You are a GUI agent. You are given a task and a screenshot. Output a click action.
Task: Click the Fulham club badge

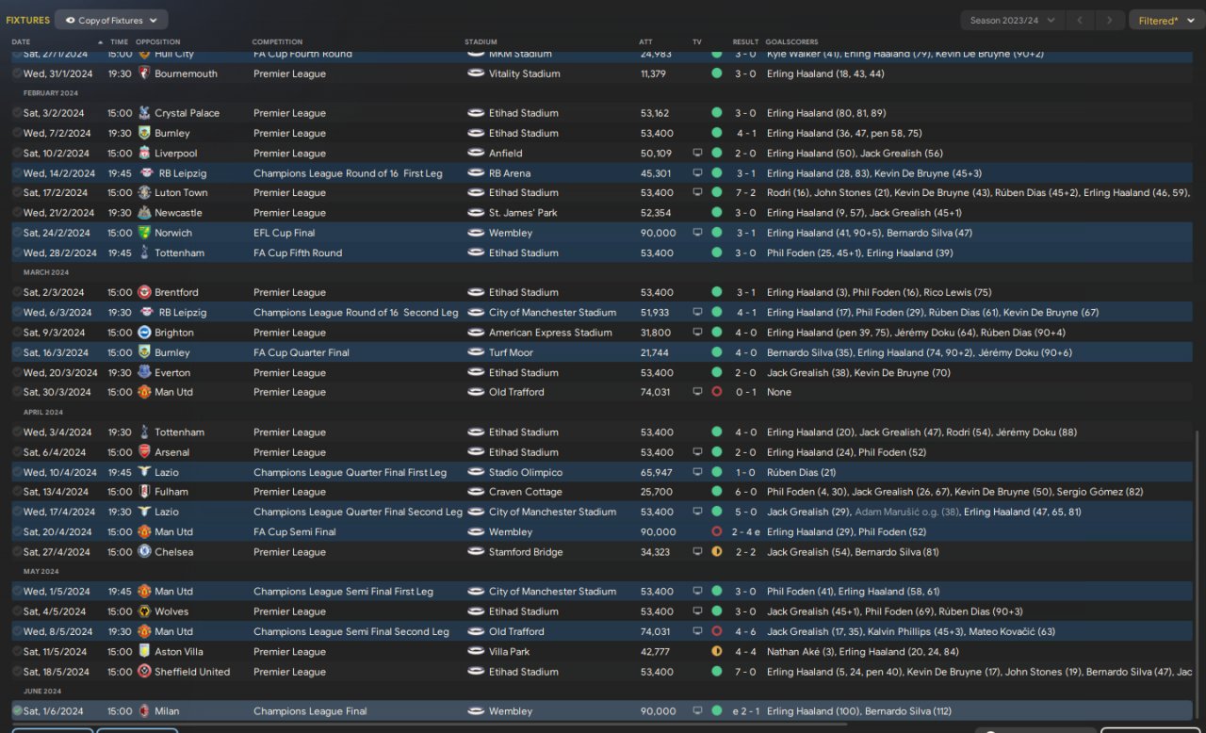(144, 492)
